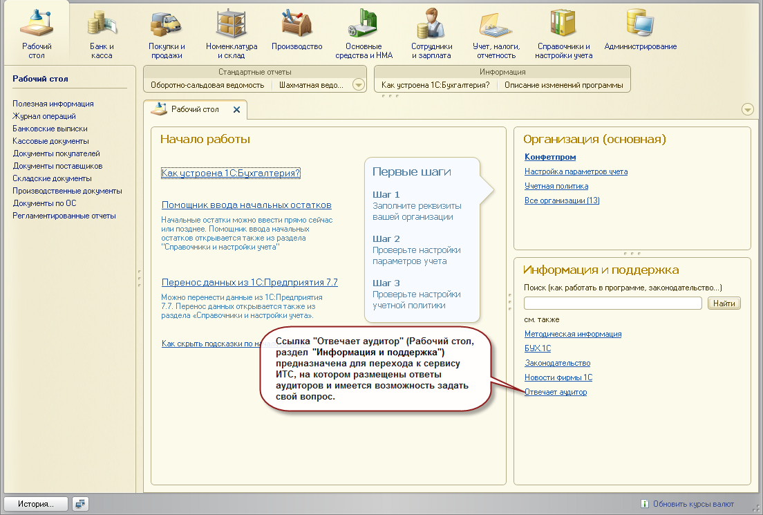The width and height of the screenshot is (763, 515).
Task: Open Регламентированные отчеты in the sidebar
Action: pyautogui.click(x=64, y=216)
